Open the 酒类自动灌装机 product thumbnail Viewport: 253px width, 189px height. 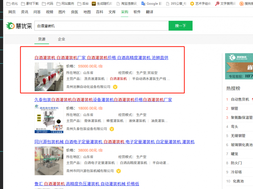click(x=49, y=119)
